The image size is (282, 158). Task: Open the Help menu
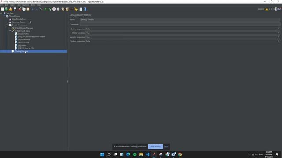[39, 5]
